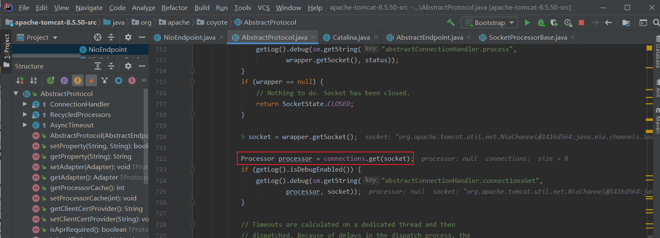Toggle show lambdas in Structure

point(132,81)
